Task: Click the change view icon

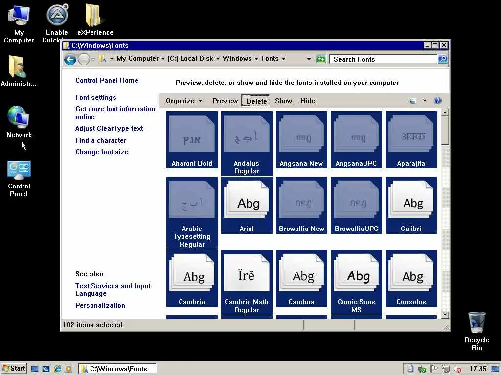Action: pyautogui.click(x=413, y=101)
